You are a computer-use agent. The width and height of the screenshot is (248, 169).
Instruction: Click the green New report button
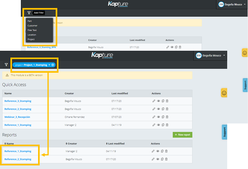click(x=183, y=135)
